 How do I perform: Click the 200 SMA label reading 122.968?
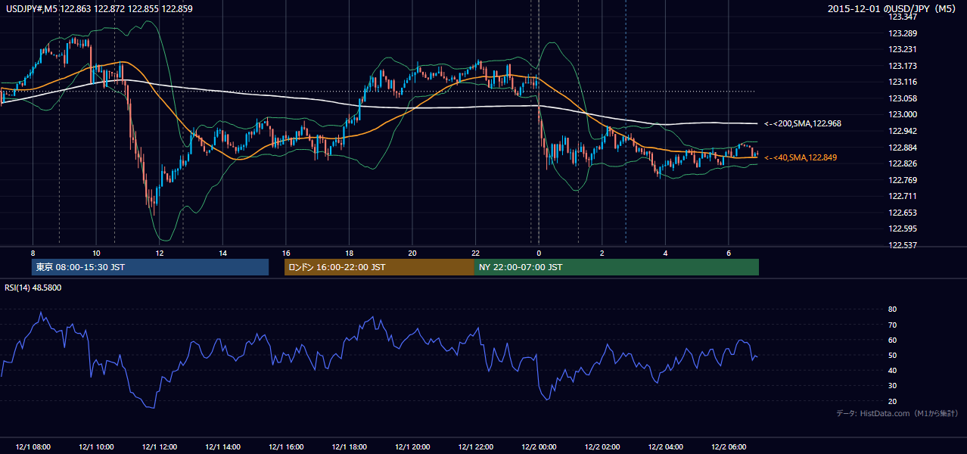pos(802,123)
